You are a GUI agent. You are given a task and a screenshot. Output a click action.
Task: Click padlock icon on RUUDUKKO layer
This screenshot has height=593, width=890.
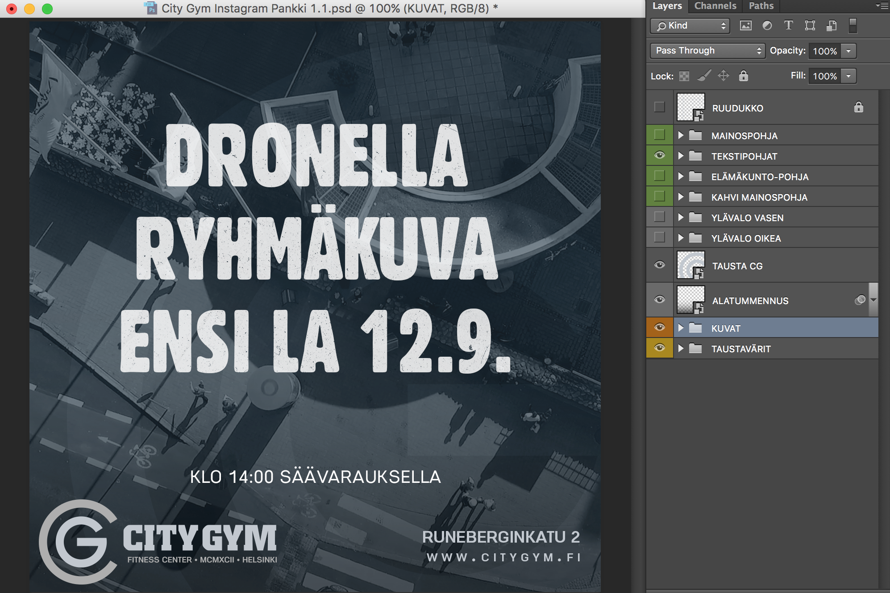coord(859,107)
